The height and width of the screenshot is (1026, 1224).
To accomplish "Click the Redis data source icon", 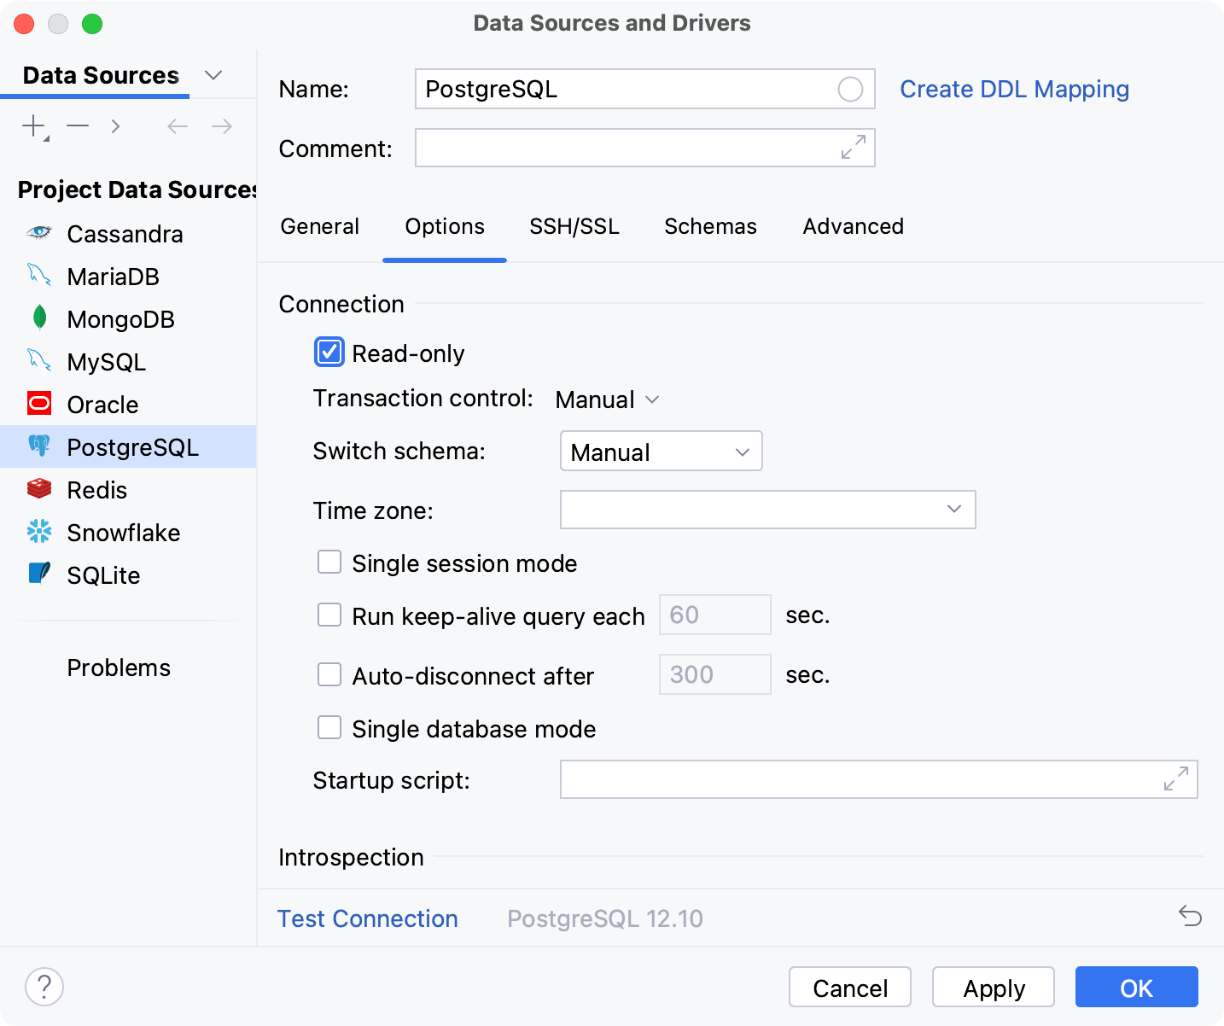I will click(39, 489).
